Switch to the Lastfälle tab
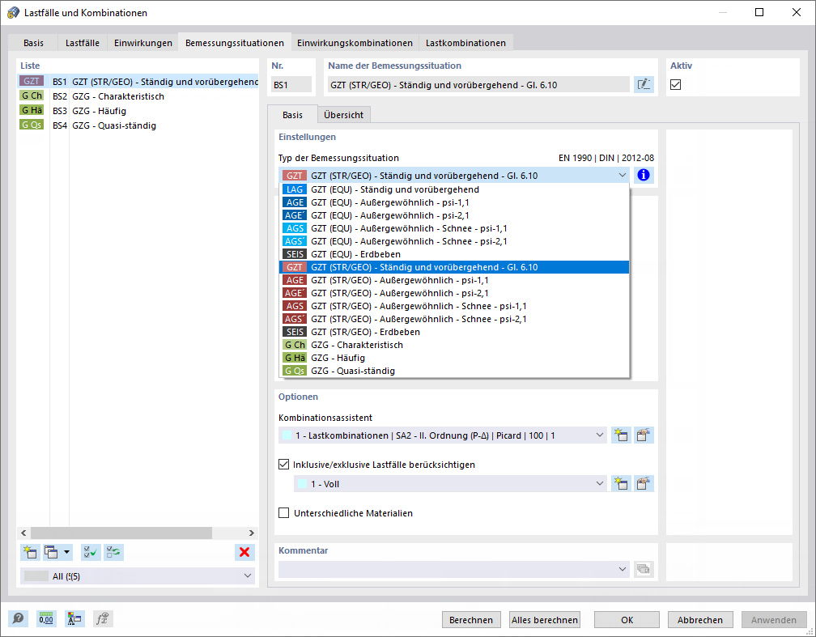The width and height of the screenshot is (816, 637). click(x=83, y=43)
